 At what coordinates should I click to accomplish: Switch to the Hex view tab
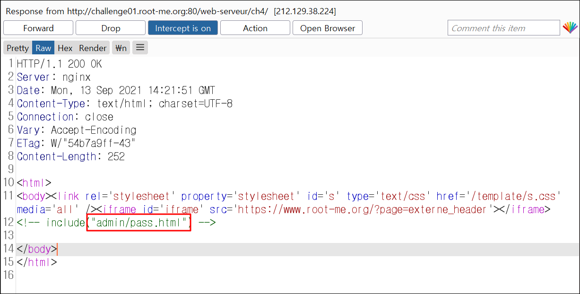[x=65, y=48]
